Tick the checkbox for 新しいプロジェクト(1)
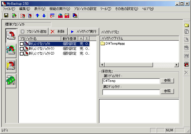The width and height of the screenshot is (191, 134). pos(22,49)
